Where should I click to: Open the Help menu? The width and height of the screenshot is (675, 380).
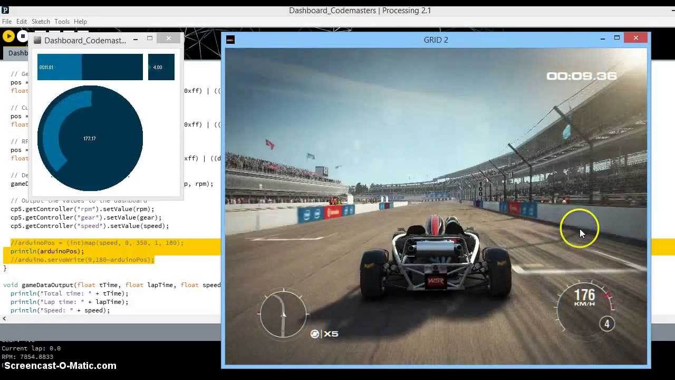[x=80, y=21]
